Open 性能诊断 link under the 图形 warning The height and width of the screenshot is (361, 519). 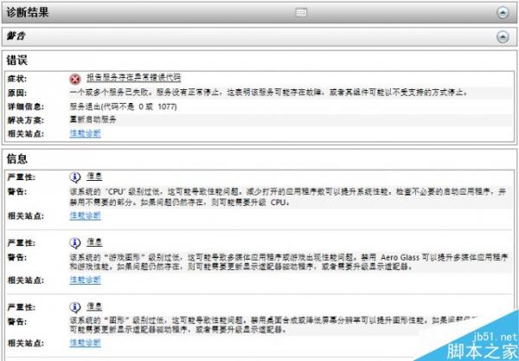pyautogui.click(x=85, y=343)
